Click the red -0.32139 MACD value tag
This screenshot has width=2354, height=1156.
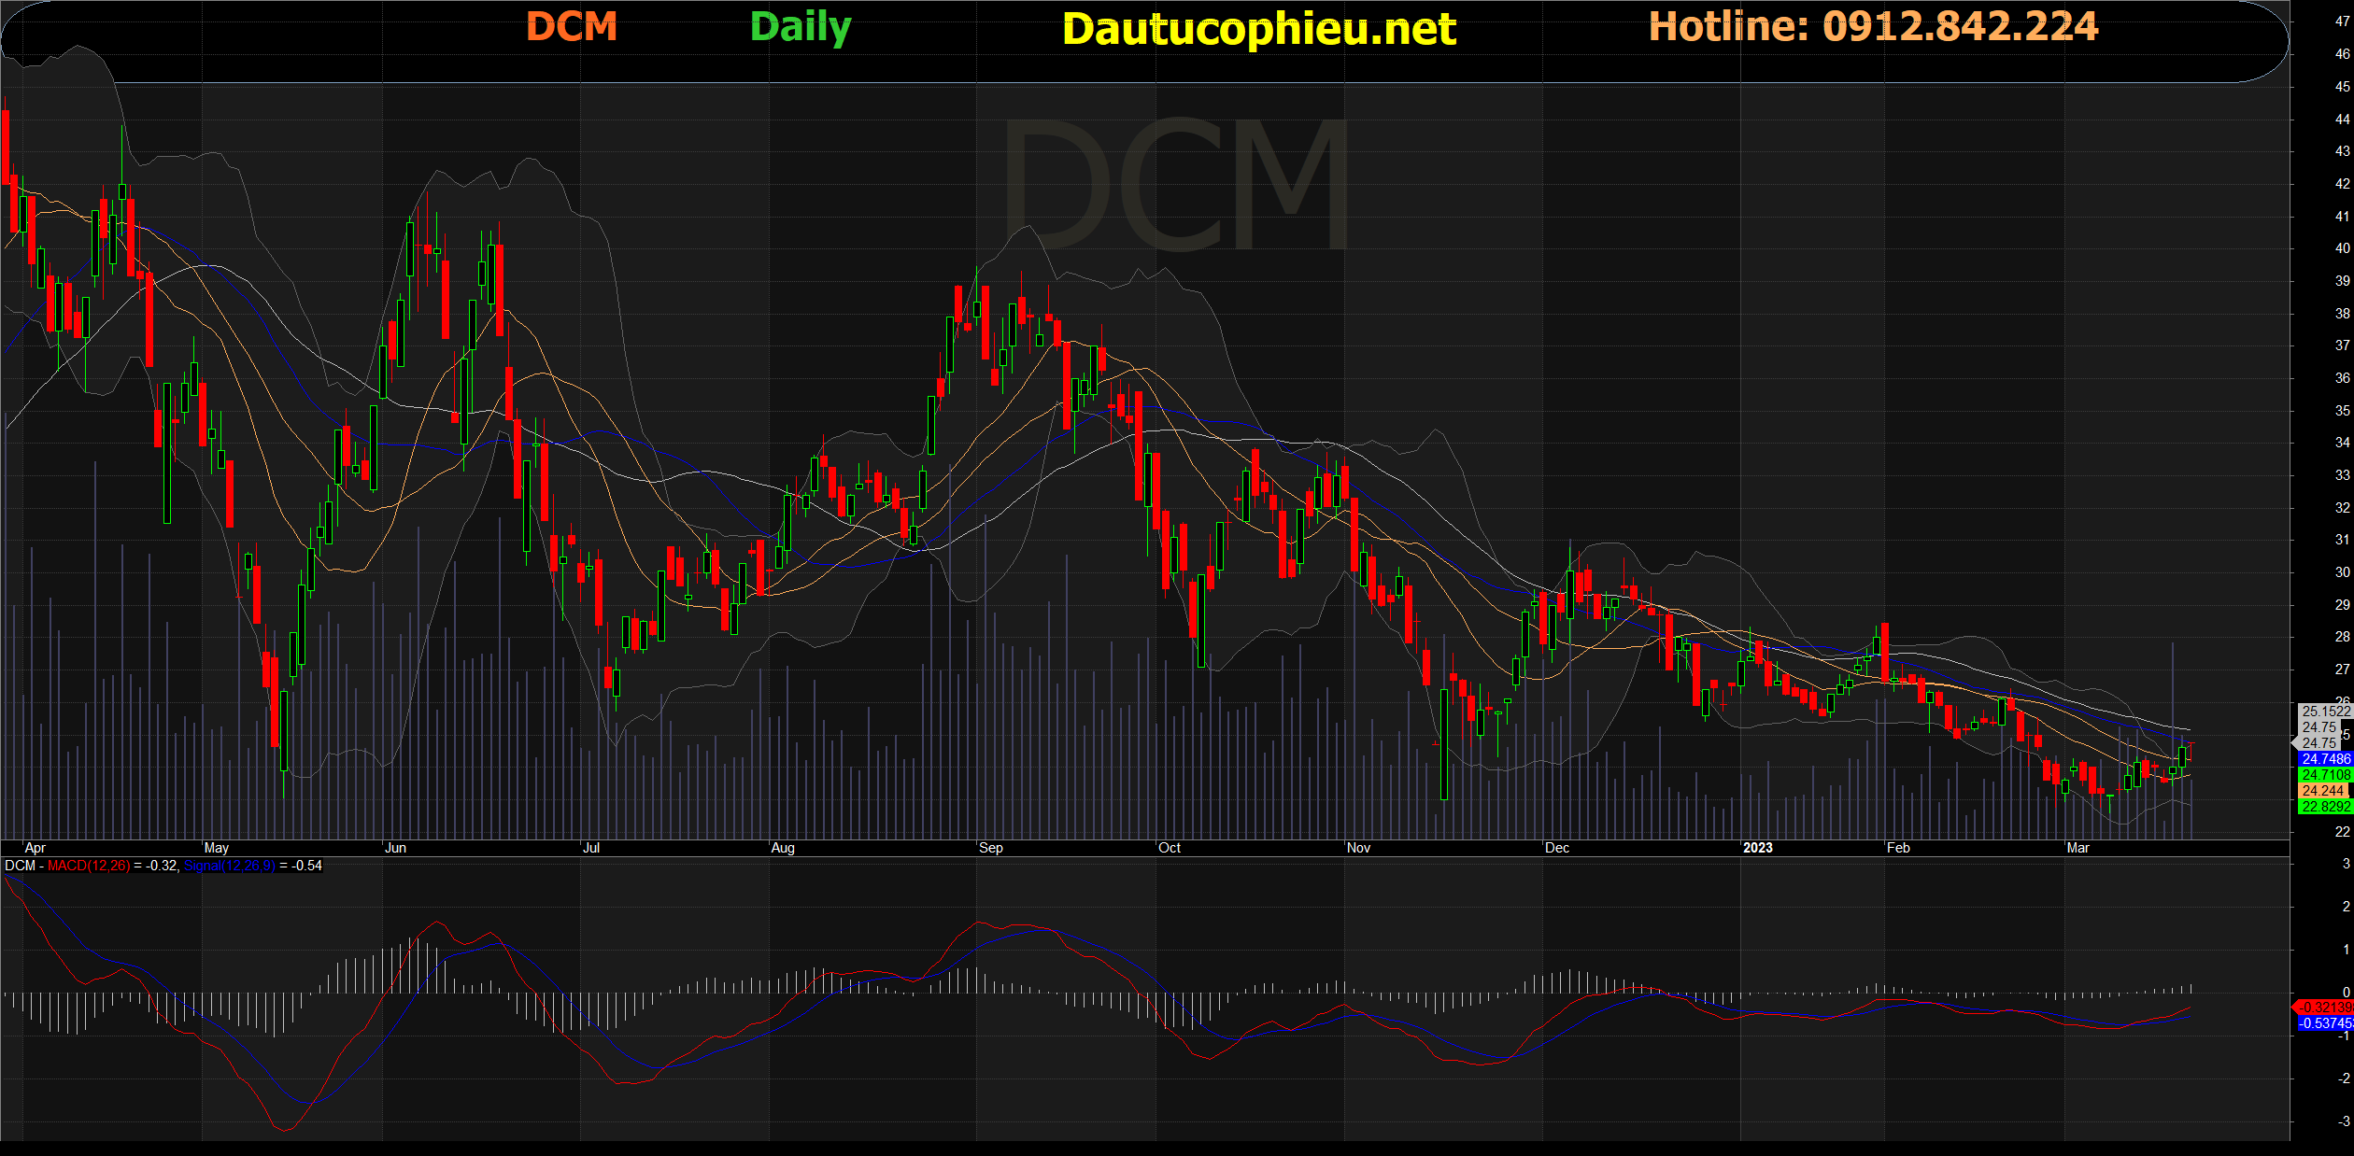click(x=2324, y=1007)
